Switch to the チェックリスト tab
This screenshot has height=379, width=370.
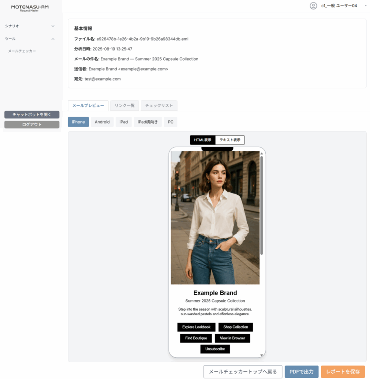[159, 105]
